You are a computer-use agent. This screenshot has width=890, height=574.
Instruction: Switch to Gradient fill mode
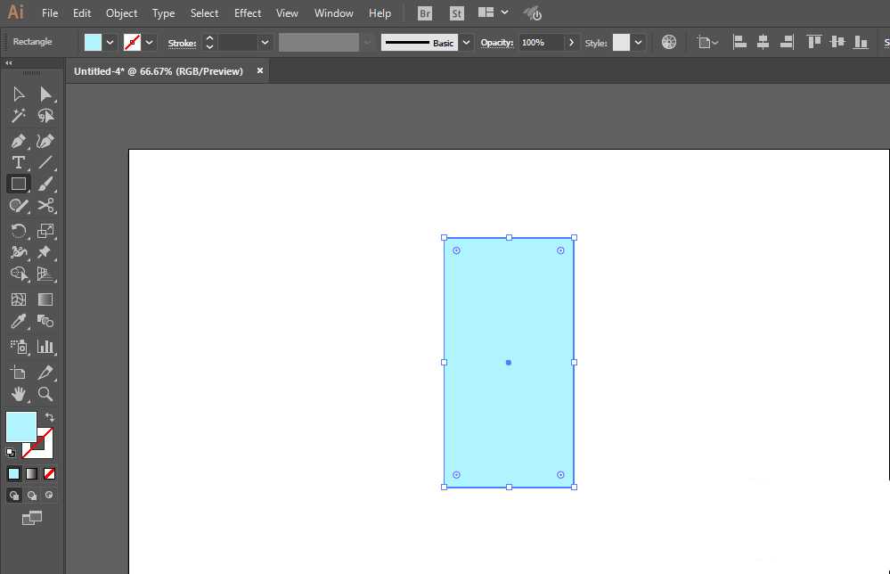[x=32, y=473]
